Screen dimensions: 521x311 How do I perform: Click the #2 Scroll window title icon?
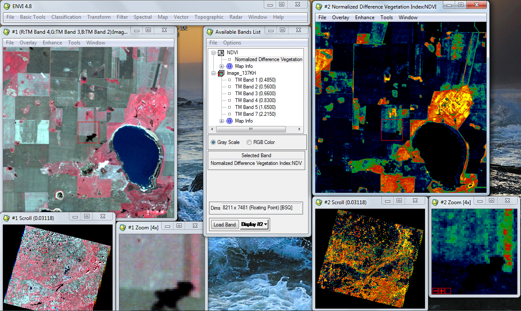pyautogui.click(x=318, y=202)
